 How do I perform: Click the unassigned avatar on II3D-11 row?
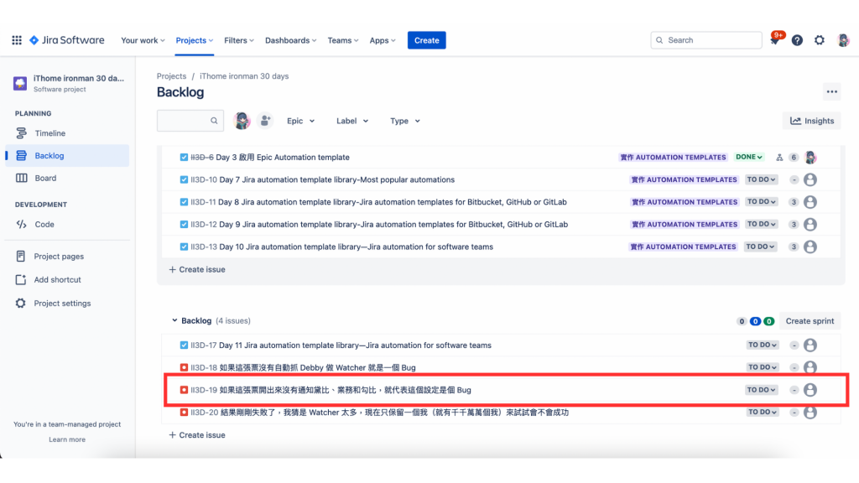[810, 202]
